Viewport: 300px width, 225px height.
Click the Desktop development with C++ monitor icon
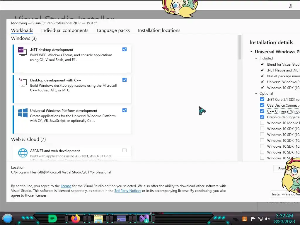(x=23, y=82)
